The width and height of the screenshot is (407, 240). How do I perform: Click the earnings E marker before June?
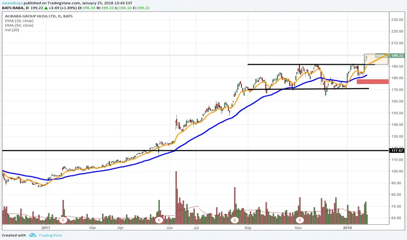(x=159, y=220)
